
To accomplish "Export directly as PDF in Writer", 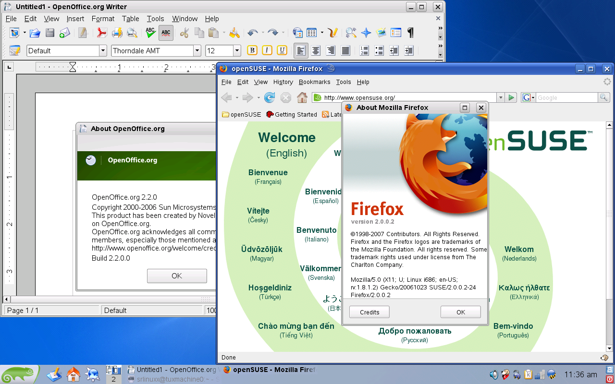I will pyautogui.click(x=101, y=33).
